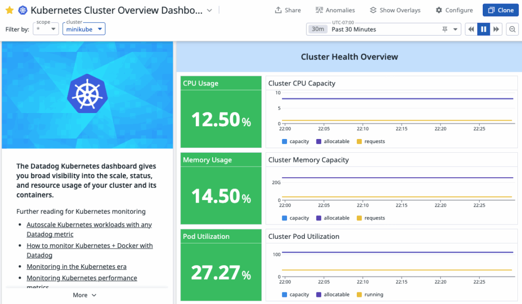Open the Past 30 Minutes time picker
This screenshot has height=304, width=522.
tap(383, 30)
